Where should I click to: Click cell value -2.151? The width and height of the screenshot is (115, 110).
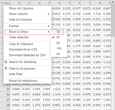(107, 19)
